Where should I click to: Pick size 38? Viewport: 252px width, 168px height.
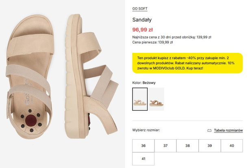tap(187, 146)
